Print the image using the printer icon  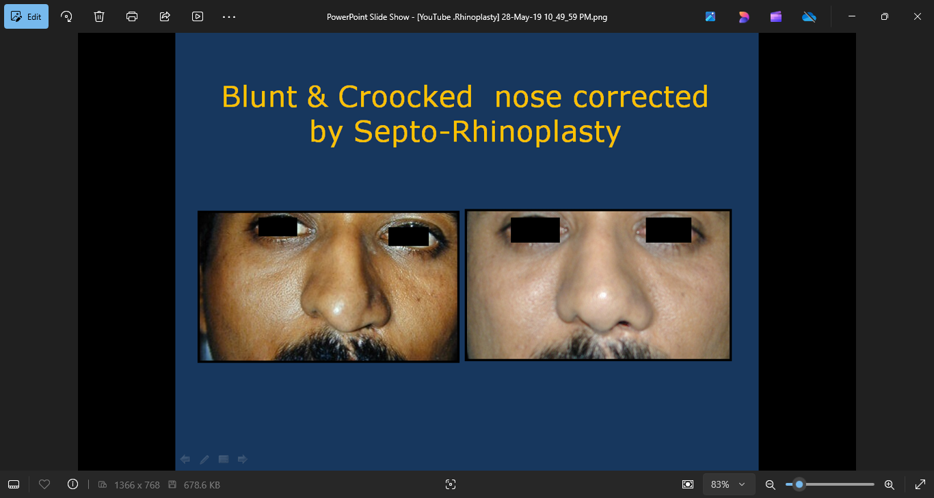tap(132, 16)
